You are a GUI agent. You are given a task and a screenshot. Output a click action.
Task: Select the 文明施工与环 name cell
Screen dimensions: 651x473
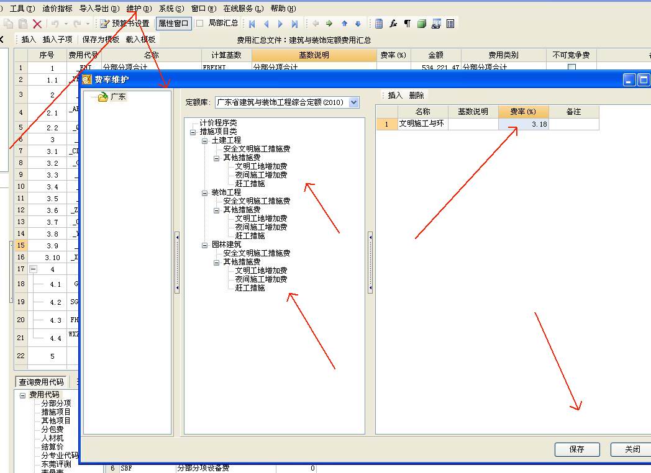(x=423, y=124)
